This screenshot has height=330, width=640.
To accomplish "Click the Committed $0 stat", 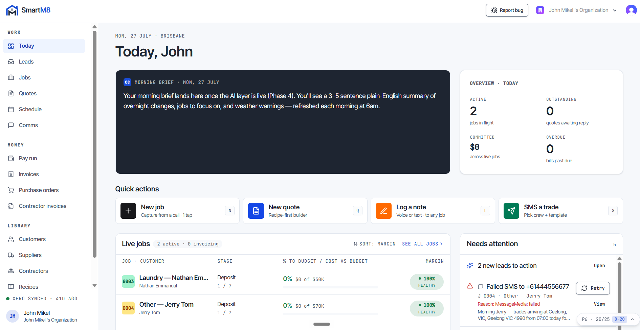I will pyautogui.click(x=485, y=147).
